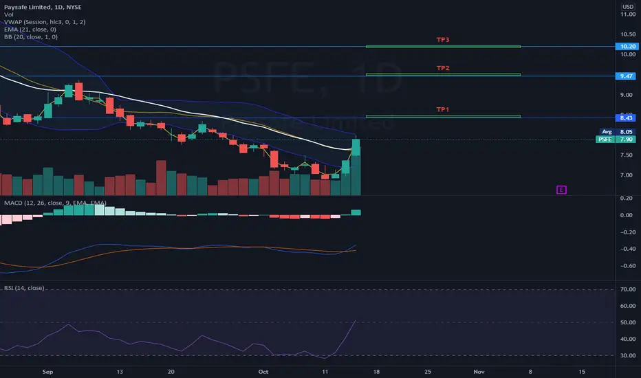Click the 'Sep' date axis label
Viewport: 641px width, 378px height.
pyautogui.click(x=47, y=371)
